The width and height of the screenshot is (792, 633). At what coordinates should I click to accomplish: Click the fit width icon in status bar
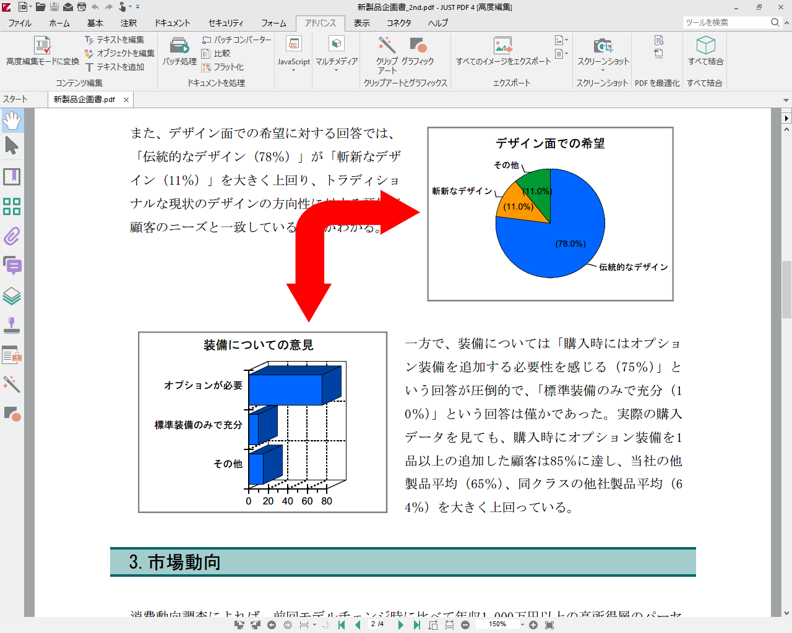[449, 625]
